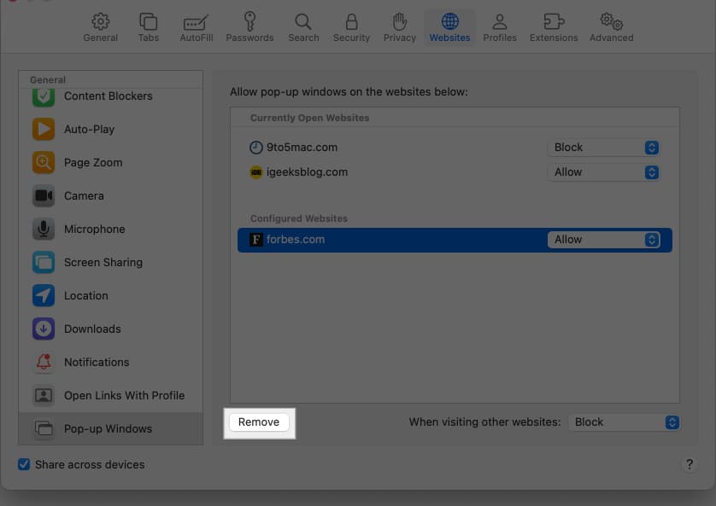Image resolution: width=716 pixels, height=506 pixels.
Task: Open the Security lock icon
Action: (351, 21)
